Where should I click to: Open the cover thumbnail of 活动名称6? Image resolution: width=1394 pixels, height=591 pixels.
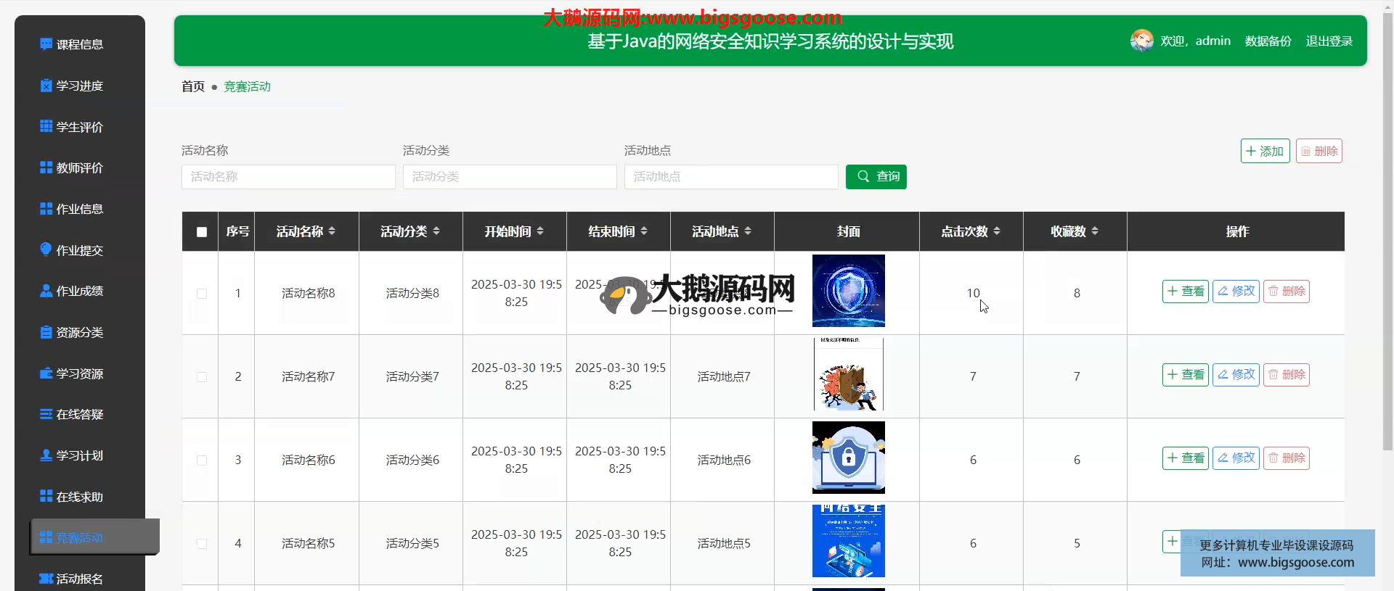(x=848, y=458)
